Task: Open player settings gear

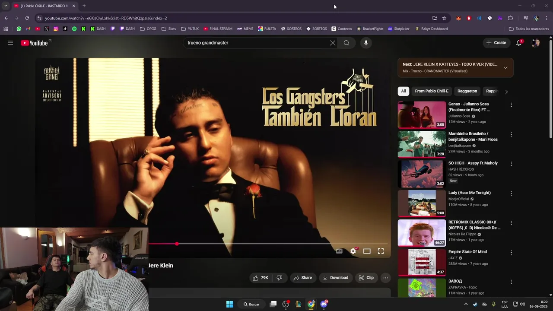Action: tap(353, 251)
